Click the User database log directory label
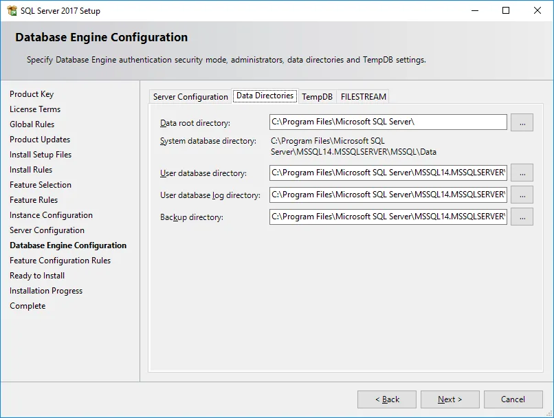Image resolution: width=554 pixels, height=418 pixels. coord(210,195)
